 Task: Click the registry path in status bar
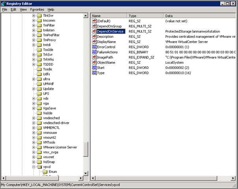(60, 185)
